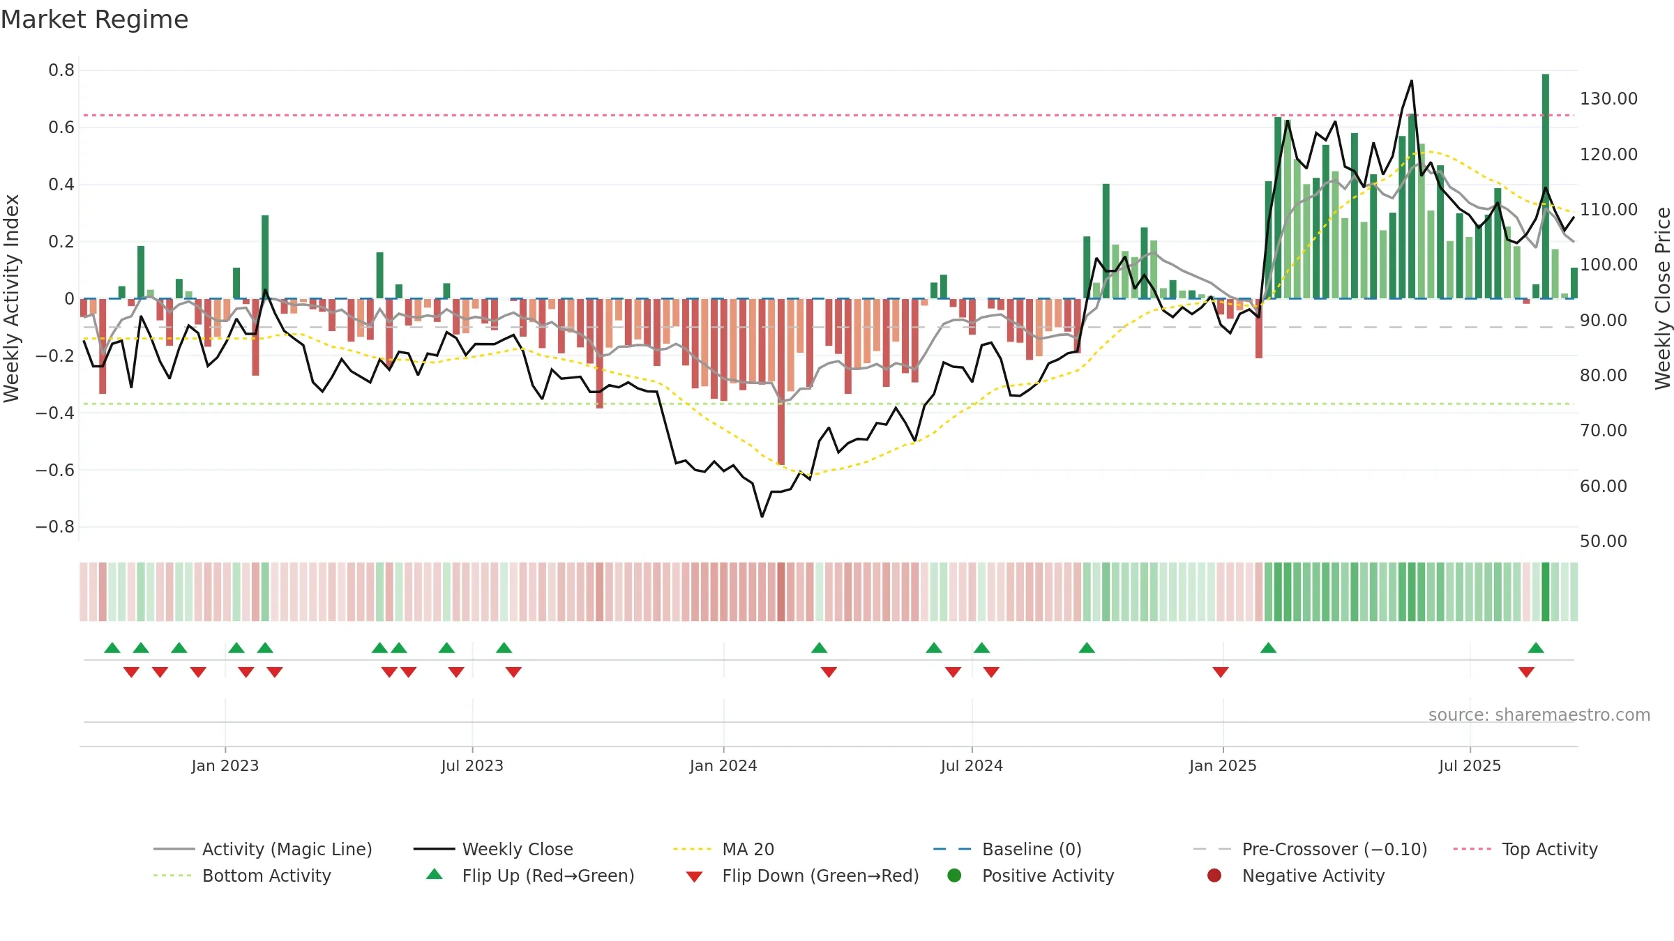Click the Jan 2023 x-axis label

[x=225, y=765]
